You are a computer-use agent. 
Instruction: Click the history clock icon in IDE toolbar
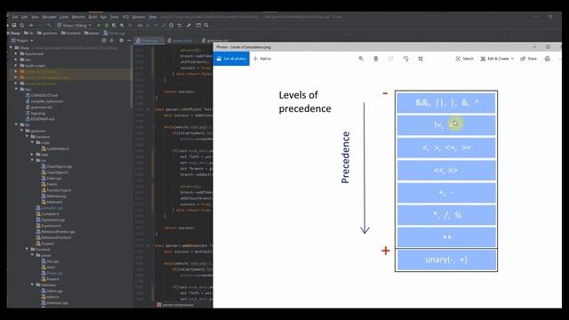click(x=171, y=25)
